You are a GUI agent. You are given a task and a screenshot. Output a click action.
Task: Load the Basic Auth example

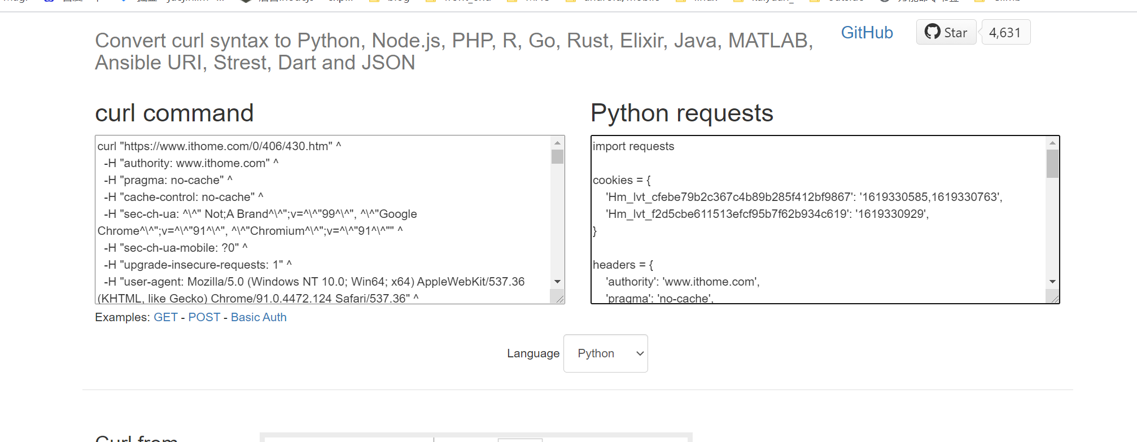tap(259, 317)
